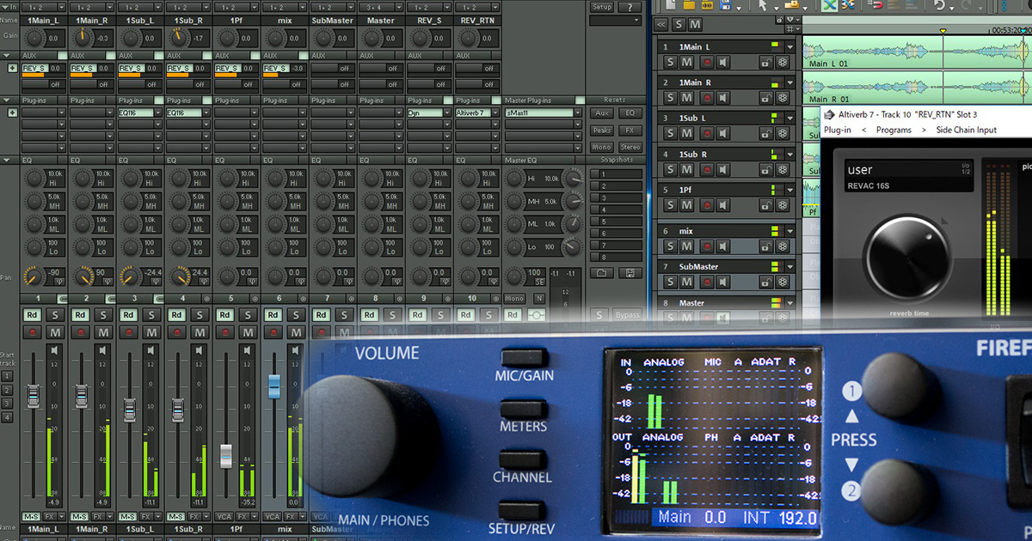Go to next program in Altiverb
This screenshot has height=541, width=1032.
coord(924,130)
